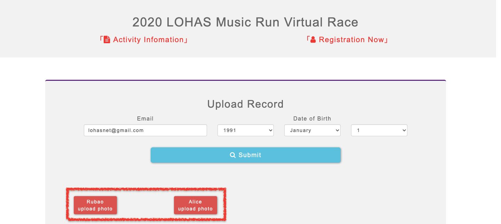The width and height of the screenshot is (501, 224).
Task: Focus the Email input field
Action: [145, 130]
